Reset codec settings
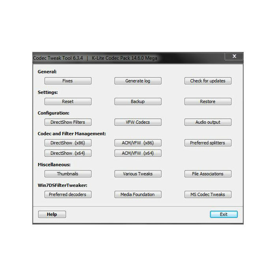Image resolution: width=276 pixels, height=276 pixels. (68, 101)
